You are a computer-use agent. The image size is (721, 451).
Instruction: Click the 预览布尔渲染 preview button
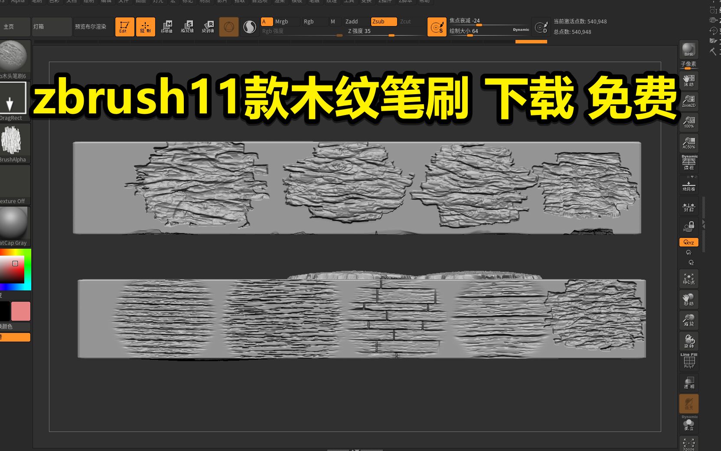[92, 26]
